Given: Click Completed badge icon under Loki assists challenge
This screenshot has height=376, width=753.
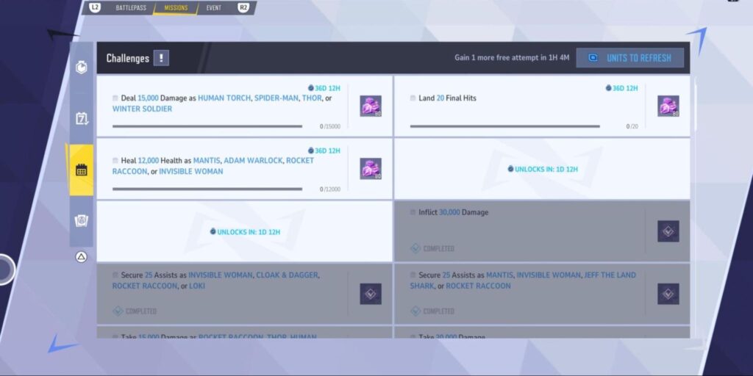Looking at the screenshot, I should pos(118,311).
